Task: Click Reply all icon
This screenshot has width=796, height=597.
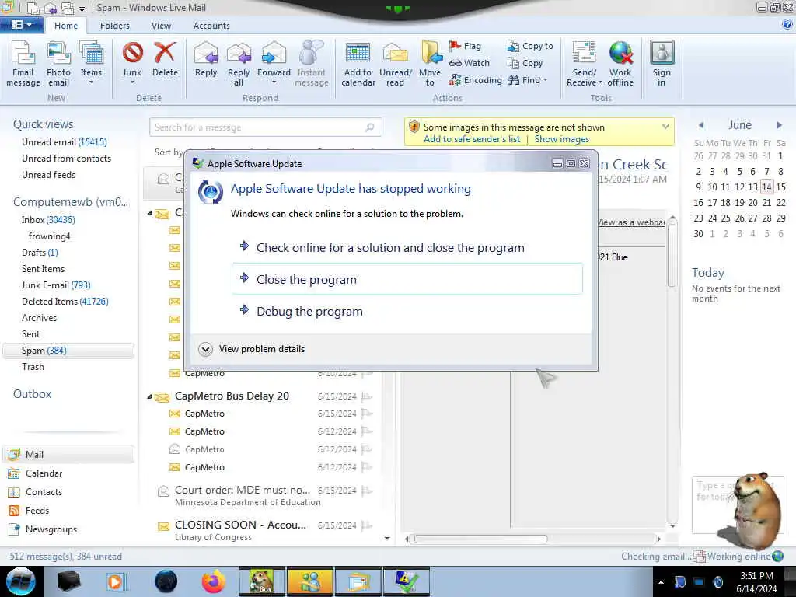Action: pos(239,64)
